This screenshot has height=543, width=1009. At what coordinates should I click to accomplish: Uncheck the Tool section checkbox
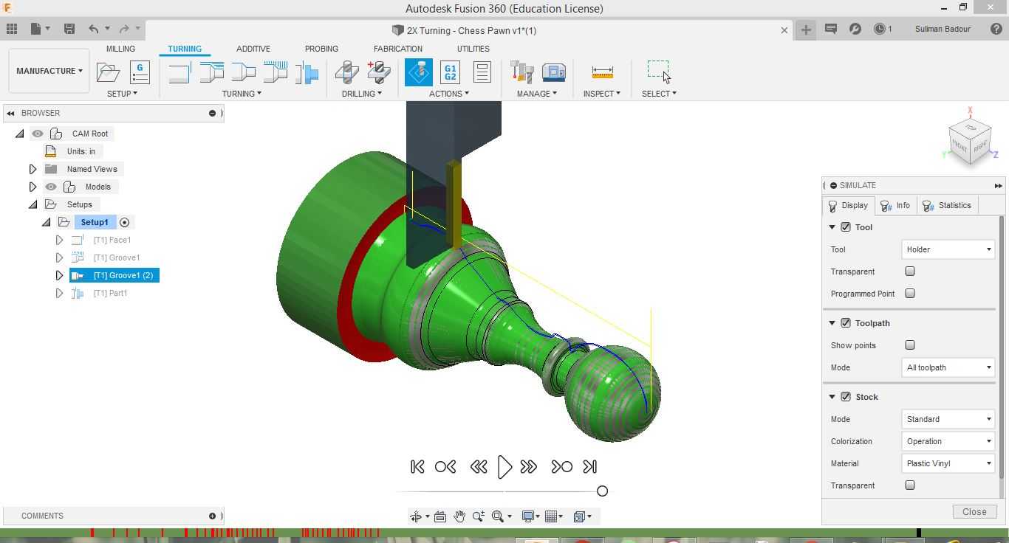click(x=846, y=227)
